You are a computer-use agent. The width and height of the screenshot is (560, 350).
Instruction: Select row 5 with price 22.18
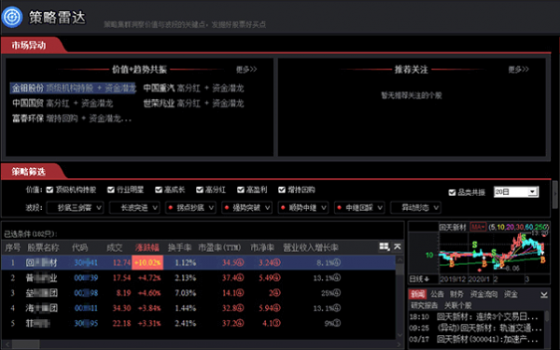tap(198, 323)
